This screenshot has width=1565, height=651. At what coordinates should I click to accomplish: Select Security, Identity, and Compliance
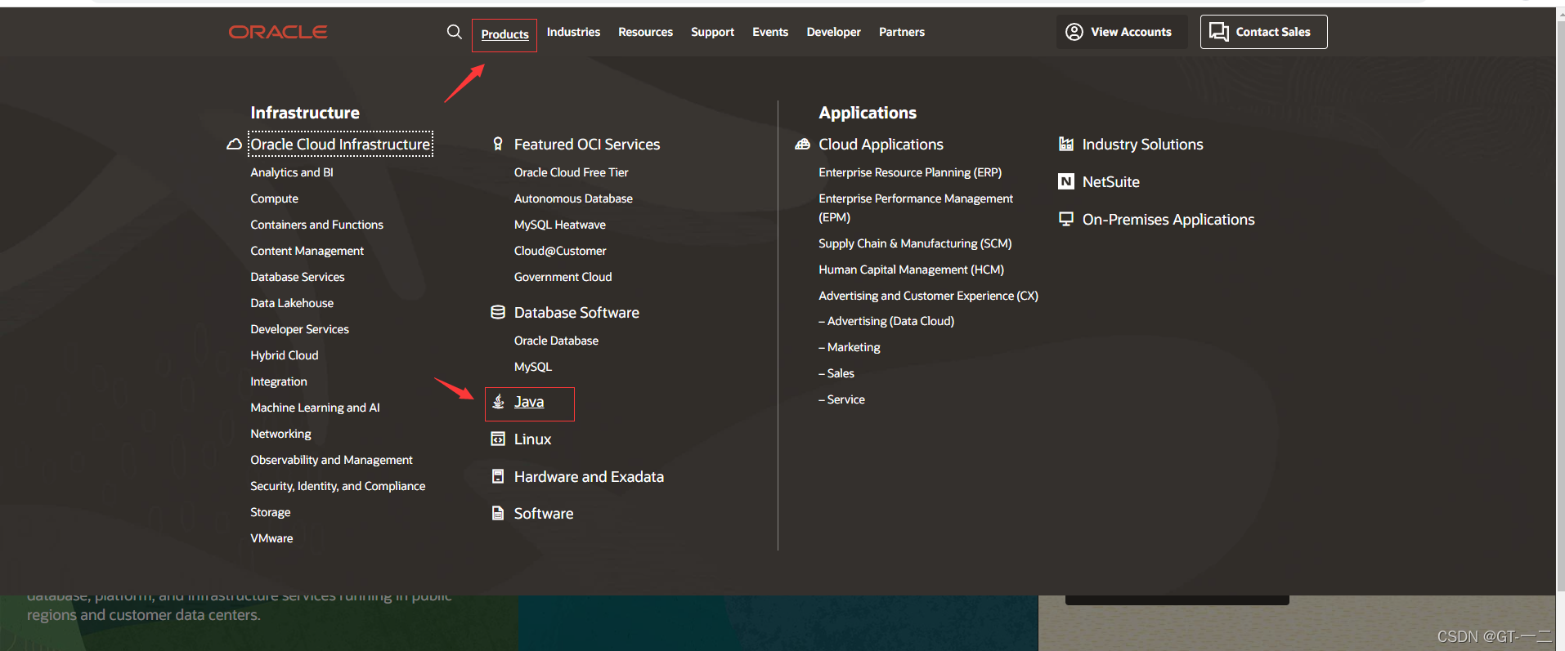coord(338,486)
